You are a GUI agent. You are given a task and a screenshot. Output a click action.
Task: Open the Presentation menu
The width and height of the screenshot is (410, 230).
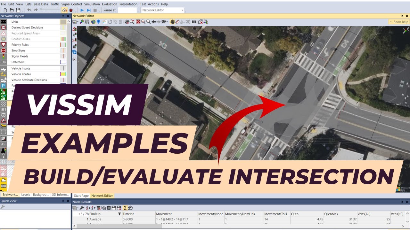(128, 4)
